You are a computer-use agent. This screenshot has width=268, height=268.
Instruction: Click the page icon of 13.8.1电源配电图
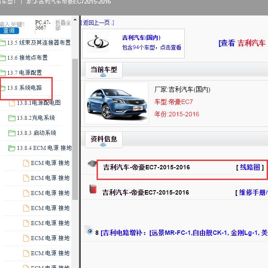pos(12,103)
